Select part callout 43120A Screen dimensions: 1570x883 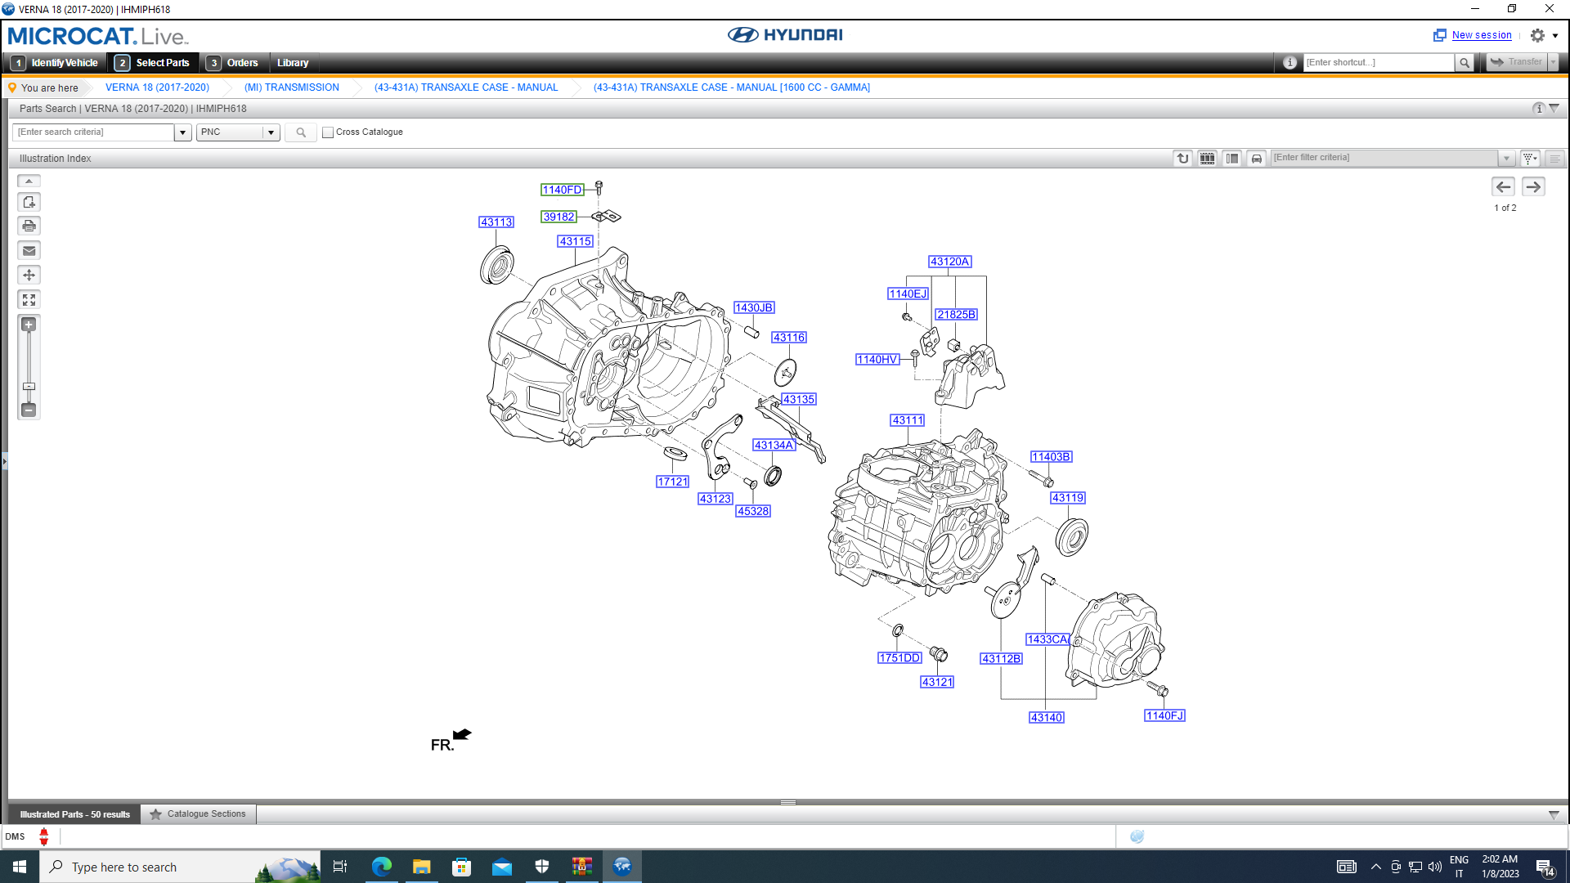pyautogui.click(x=949, y=262)
